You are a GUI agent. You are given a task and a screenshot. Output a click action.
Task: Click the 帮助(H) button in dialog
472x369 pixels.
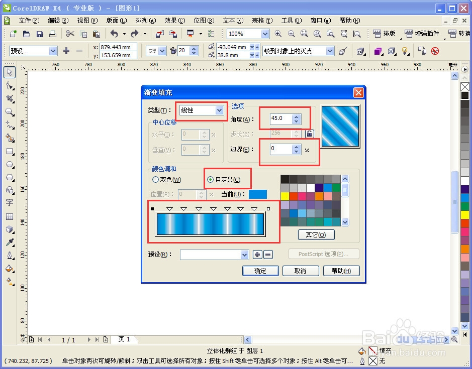coord(341,271)
